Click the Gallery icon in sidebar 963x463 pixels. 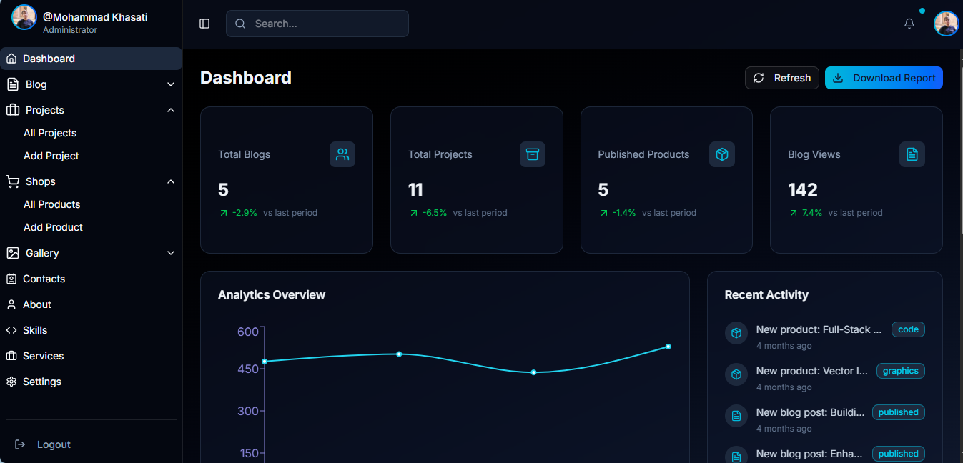click(12, 253)
